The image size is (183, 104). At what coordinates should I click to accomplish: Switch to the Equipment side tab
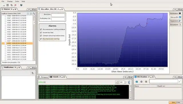click(x=175, y=21)
